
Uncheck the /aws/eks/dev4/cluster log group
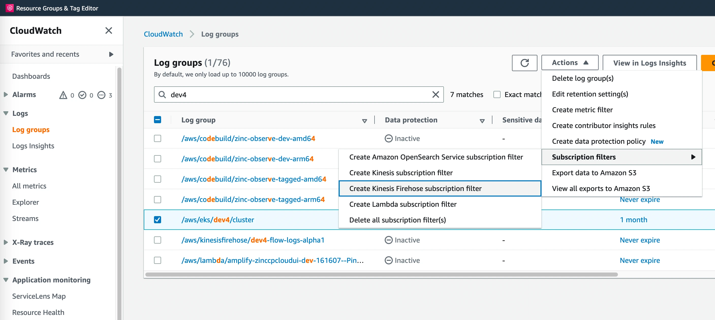pyautogui.click(x=158, y=219)
